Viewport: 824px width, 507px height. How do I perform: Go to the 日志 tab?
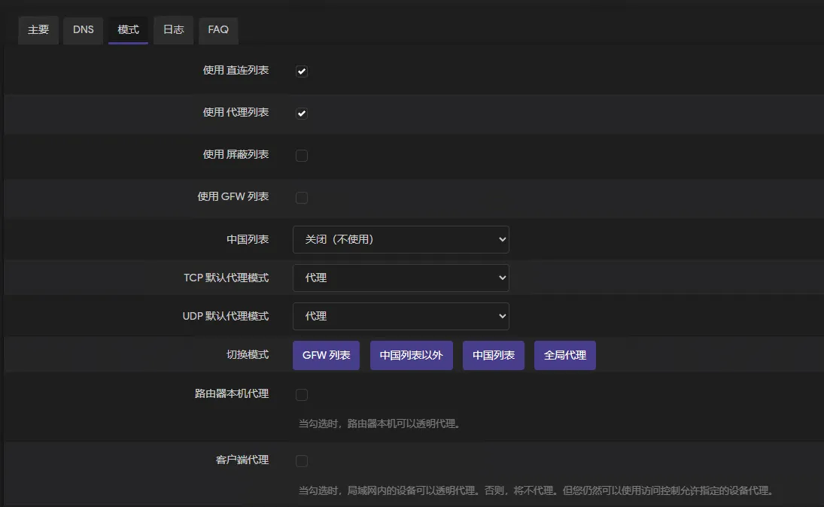point(173,30)
